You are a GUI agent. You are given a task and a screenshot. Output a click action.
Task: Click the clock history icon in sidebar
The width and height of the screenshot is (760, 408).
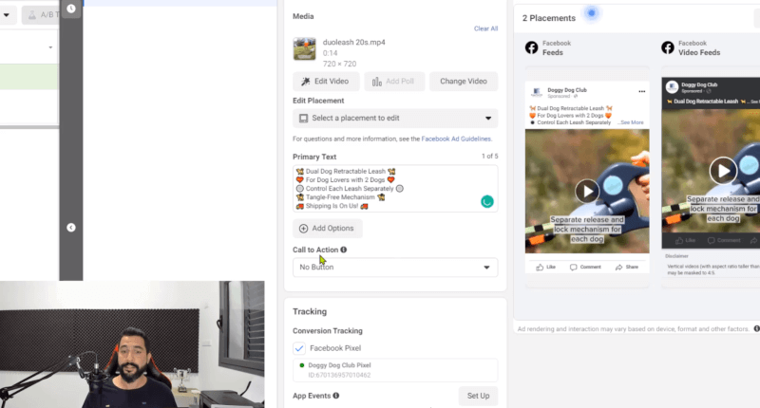click(x=70, y=9)
